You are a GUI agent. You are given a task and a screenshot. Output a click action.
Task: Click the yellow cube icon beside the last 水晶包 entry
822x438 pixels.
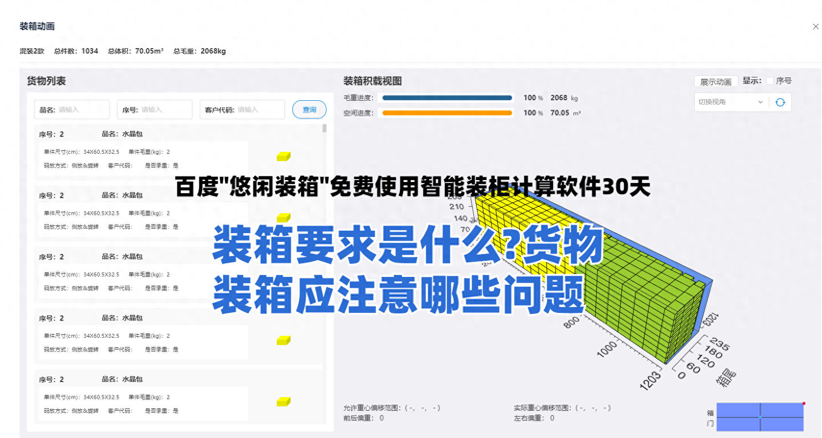[283, 401]
